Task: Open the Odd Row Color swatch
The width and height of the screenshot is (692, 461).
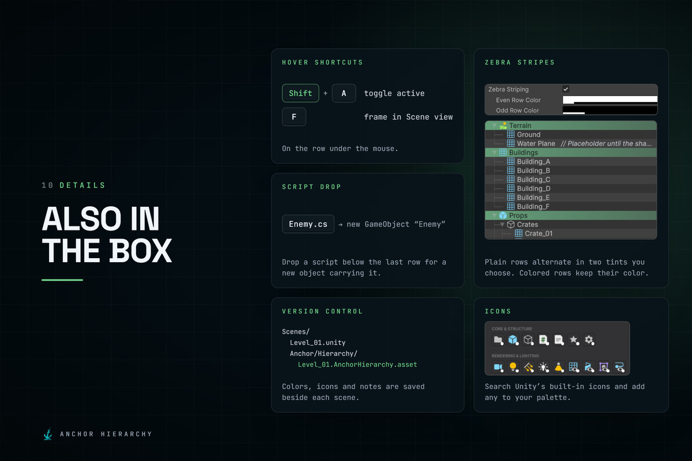Action: coord(610,110)
